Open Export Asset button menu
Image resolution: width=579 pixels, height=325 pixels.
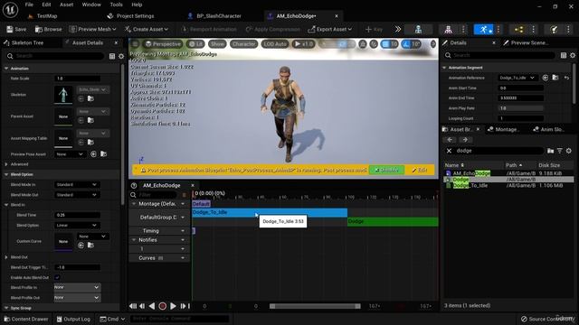(x=329, y=29)
